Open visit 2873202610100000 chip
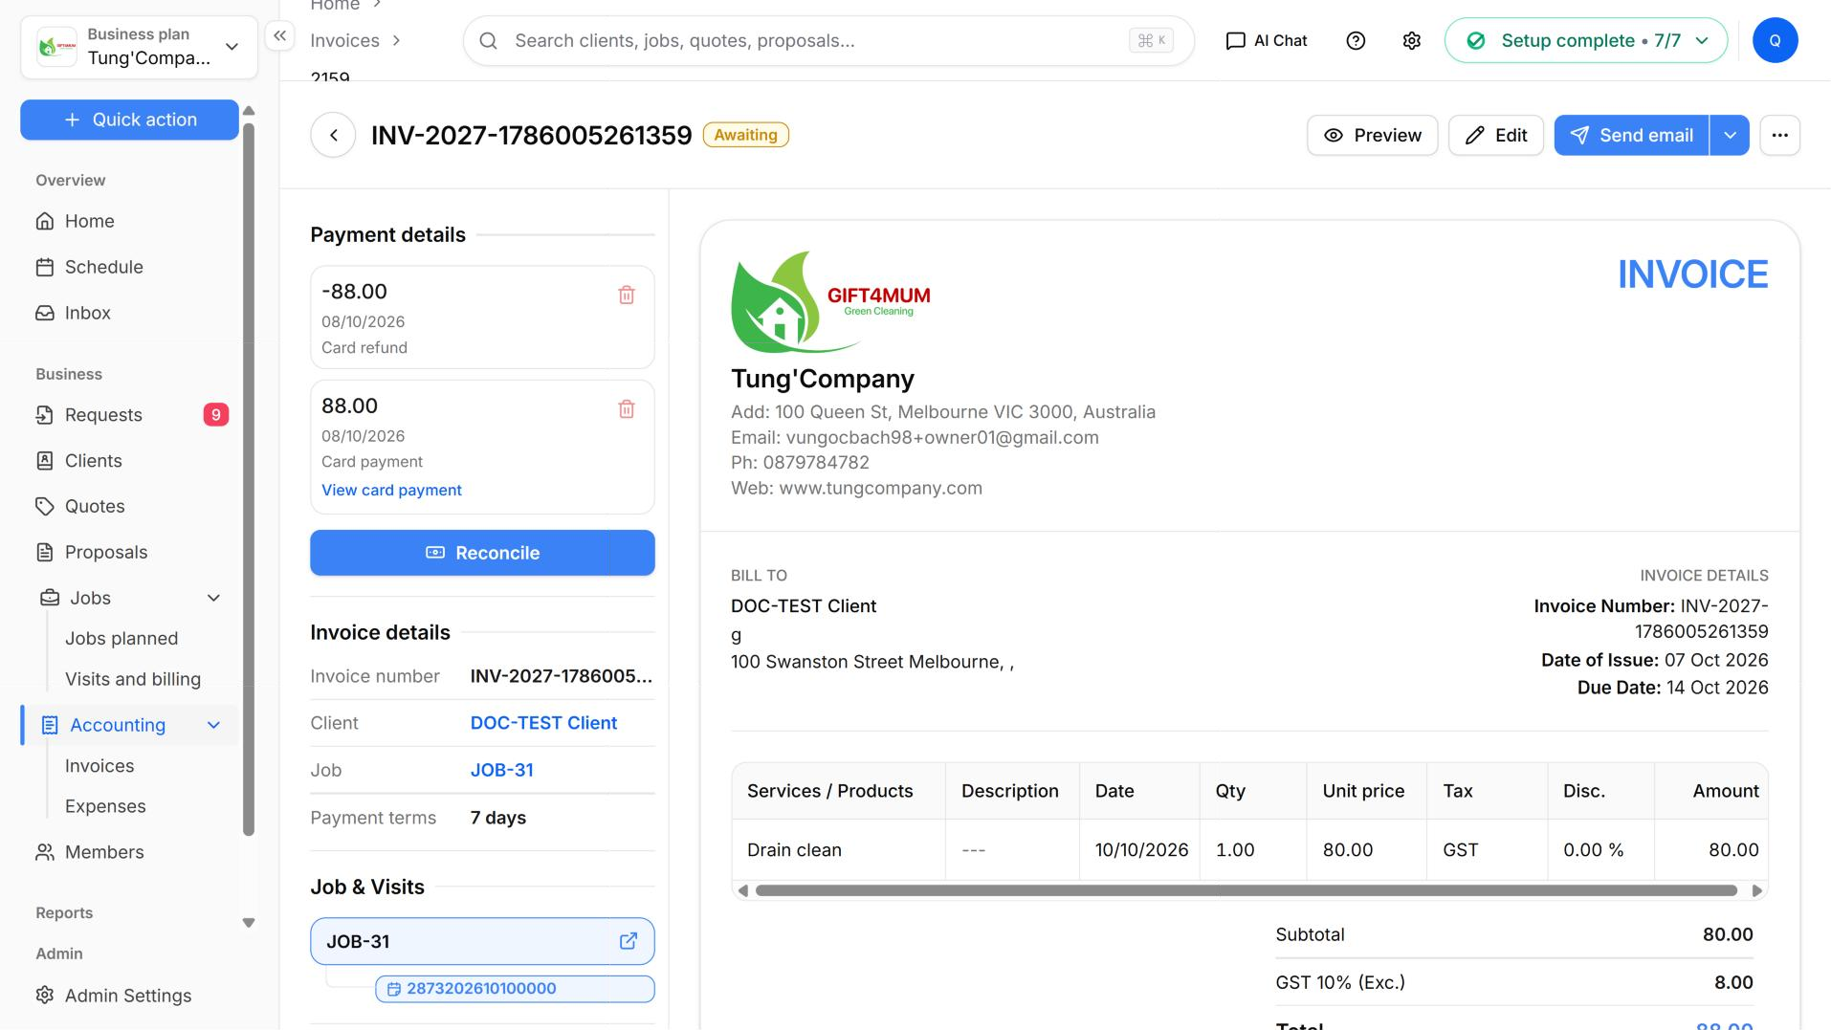The width and height of the screenshot is (1831, 1030). (515, 989)
